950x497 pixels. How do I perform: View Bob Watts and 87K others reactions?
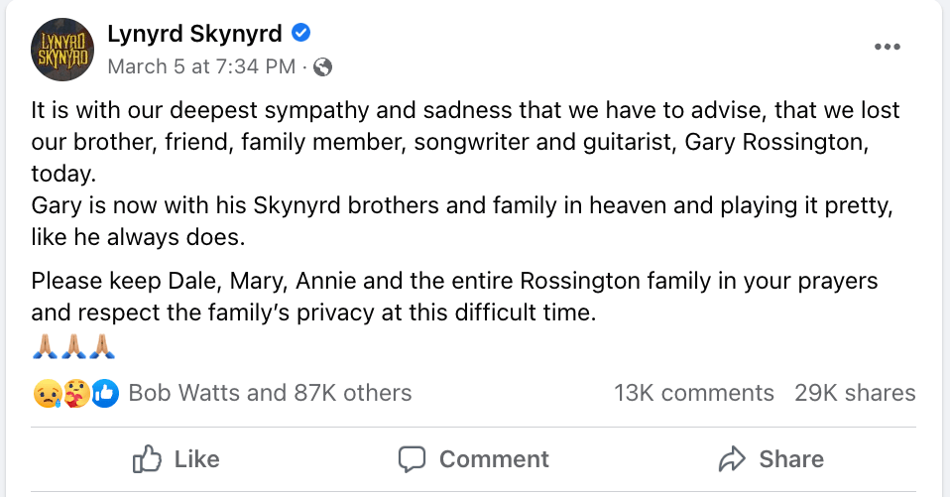point(270,393)
